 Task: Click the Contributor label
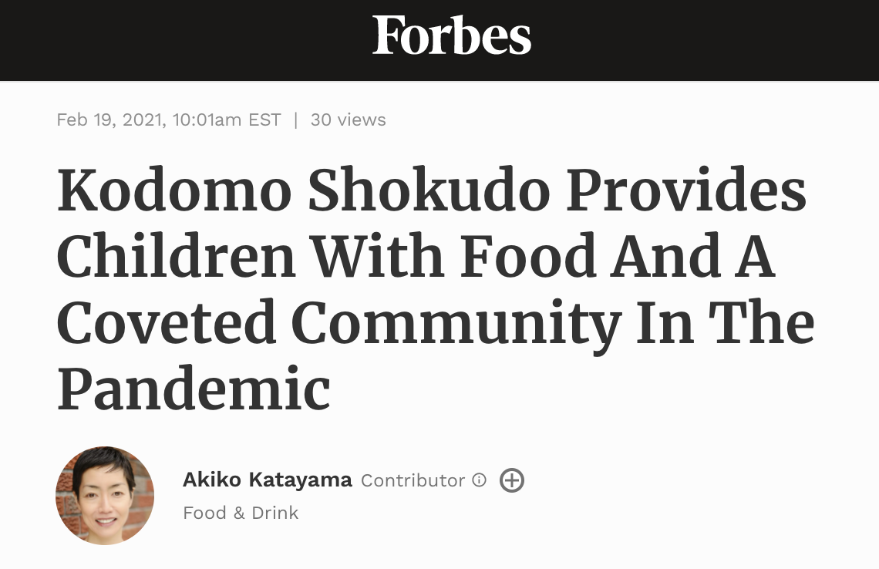[x=413, y=480]
